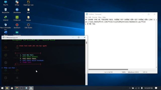Image resolution: width=161 pixels, height=90 pixels.
Task: Click the mediafire link line in Notepad
Action: 115,22
